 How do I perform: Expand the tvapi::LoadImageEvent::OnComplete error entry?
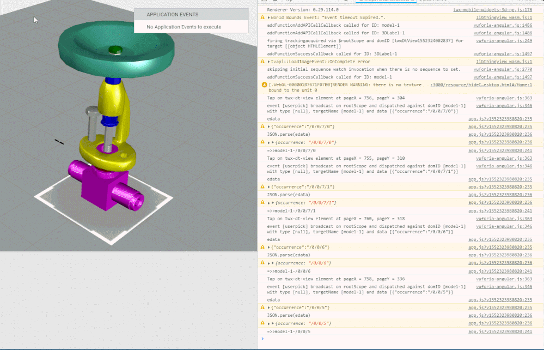(x=268, y=62)
